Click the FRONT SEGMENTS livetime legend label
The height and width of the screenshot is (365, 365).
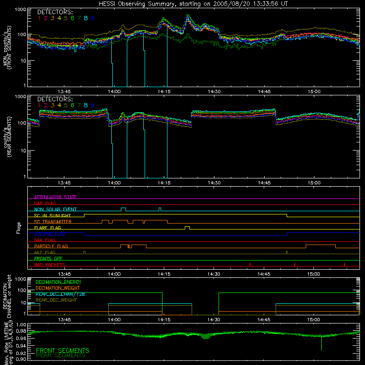63,350
